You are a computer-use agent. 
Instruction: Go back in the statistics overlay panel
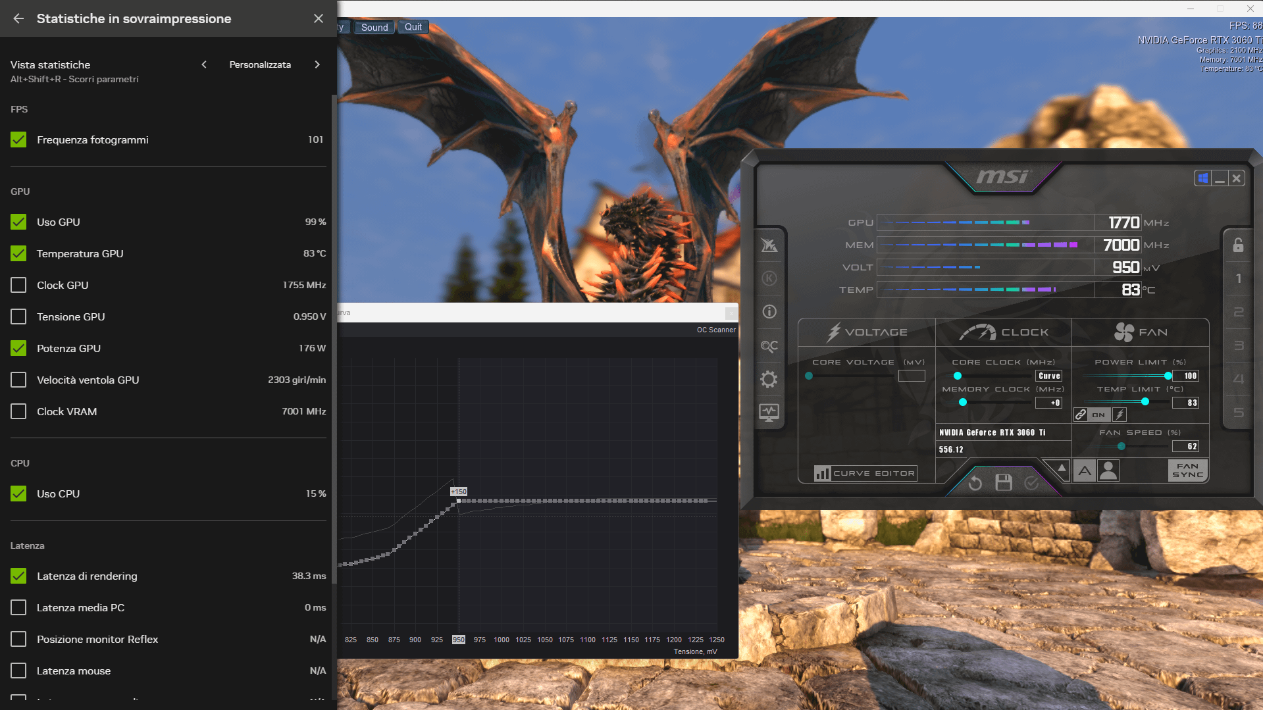tap(18, 18)
